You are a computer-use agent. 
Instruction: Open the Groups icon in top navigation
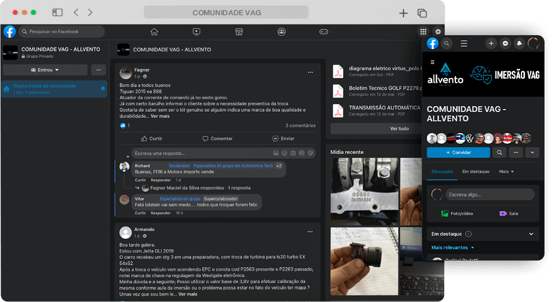coord(282,32)
